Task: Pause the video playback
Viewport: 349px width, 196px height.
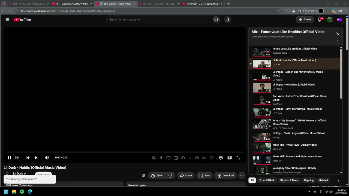Action: (x=9, y=158)
